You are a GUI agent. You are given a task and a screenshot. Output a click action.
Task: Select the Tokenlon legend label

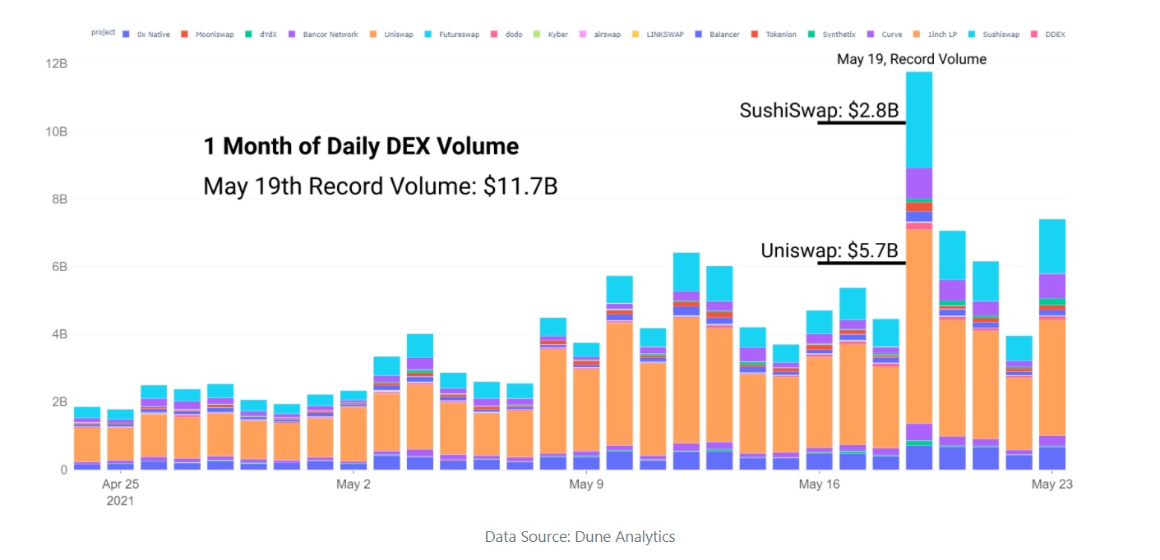coord(780,34)
